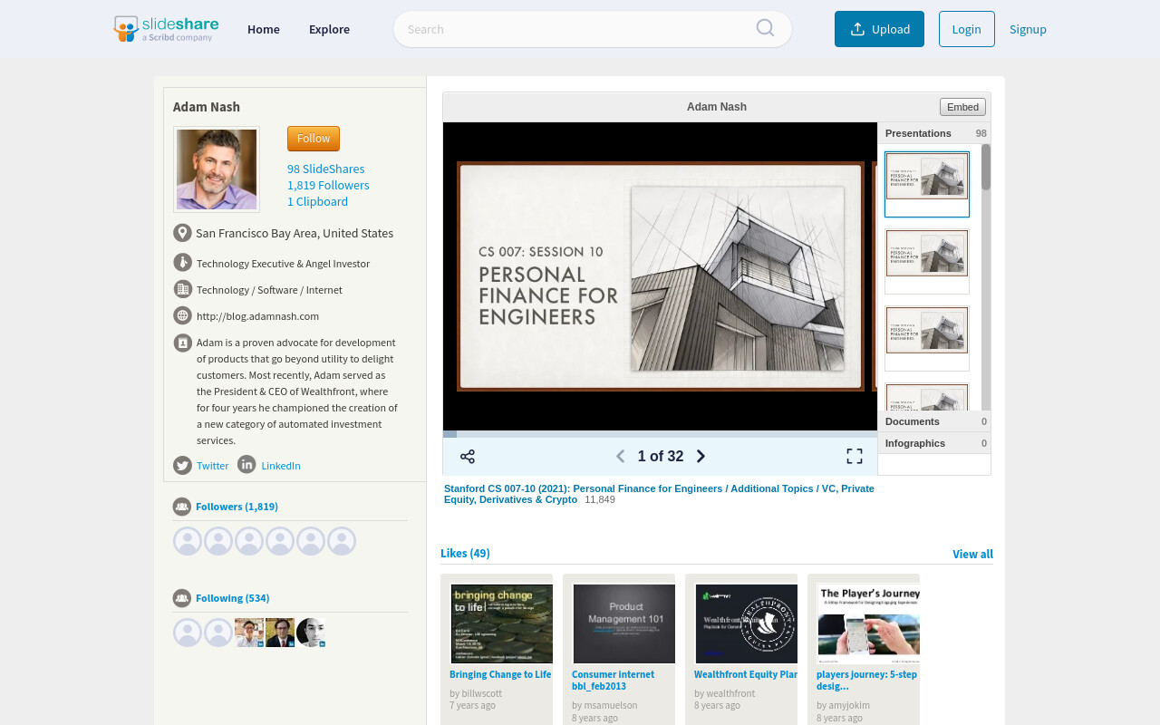This screenshot has width=1160, height=725.
Task: Open The Player's Journey thumbnail
Action: click(x=868, y=623)
